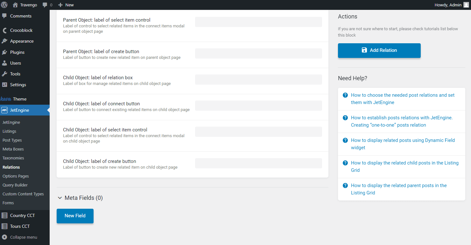This screenshot has width=471, height=245.
Task: Click help icon beside 'Dynamic Field widget'
Action: coord(345,140)
